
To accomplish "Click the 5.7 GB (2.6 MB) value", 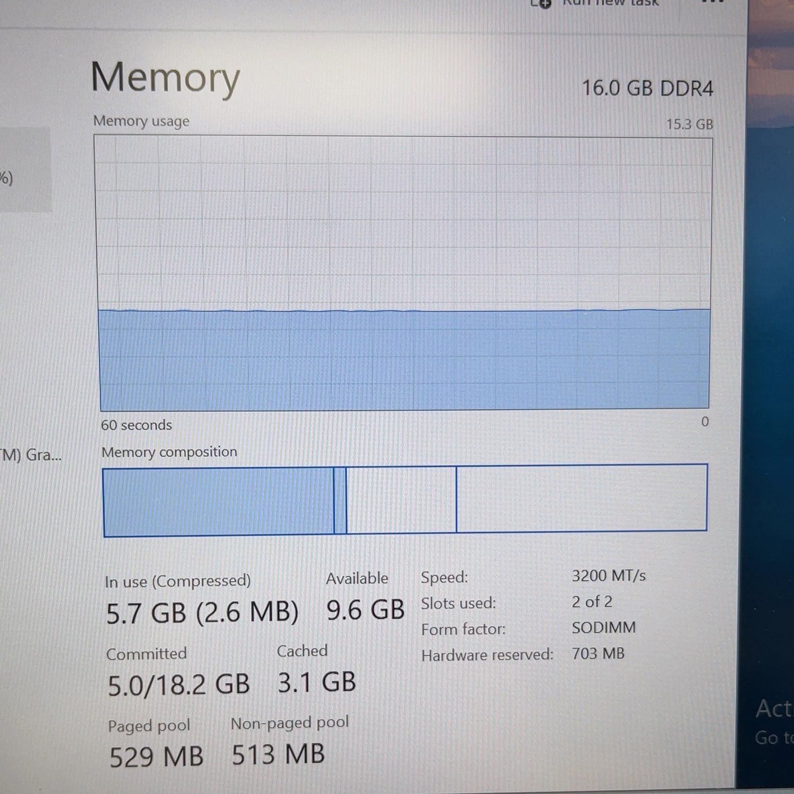I will [x=202, y=612].
